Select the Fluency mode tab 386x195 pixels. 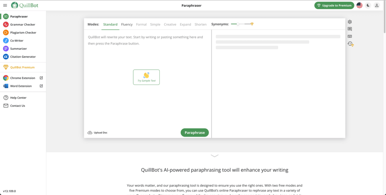[127, 24]
